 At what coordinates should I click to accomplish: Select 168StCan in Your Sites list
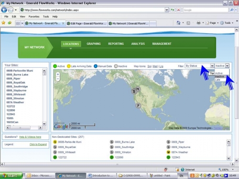12,122
